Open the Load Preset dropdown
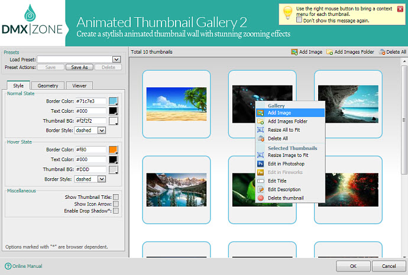The height and width of the screenshot is (275, 408). coord(116,60)
